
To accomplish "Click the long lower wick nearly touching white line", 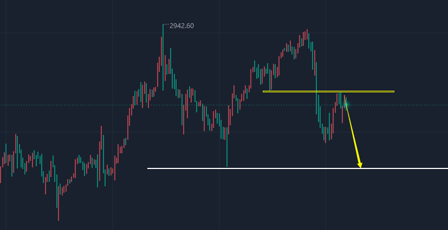I will [227, 151].
